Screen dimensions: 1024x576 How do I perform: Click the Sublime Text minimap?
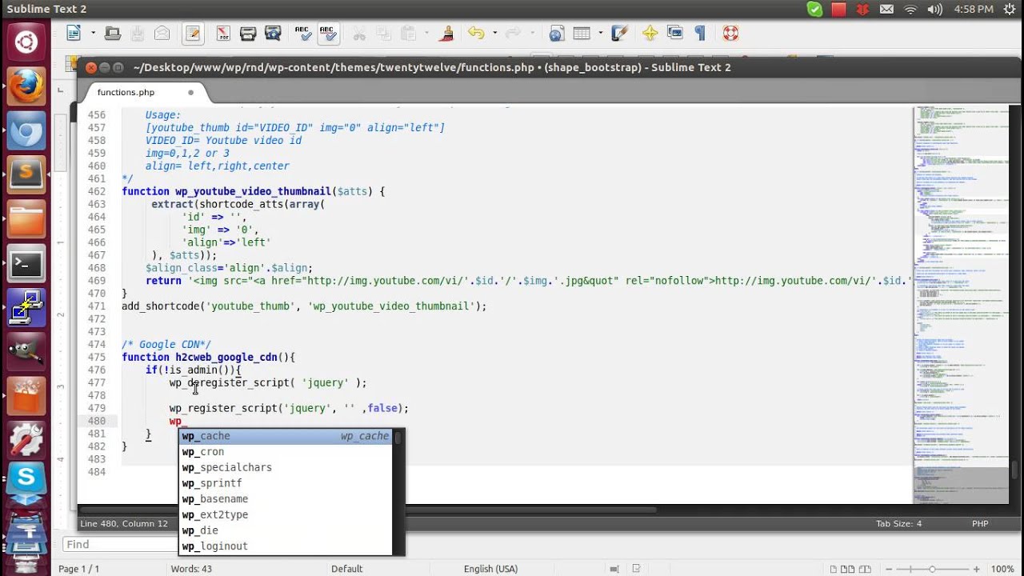961,304
